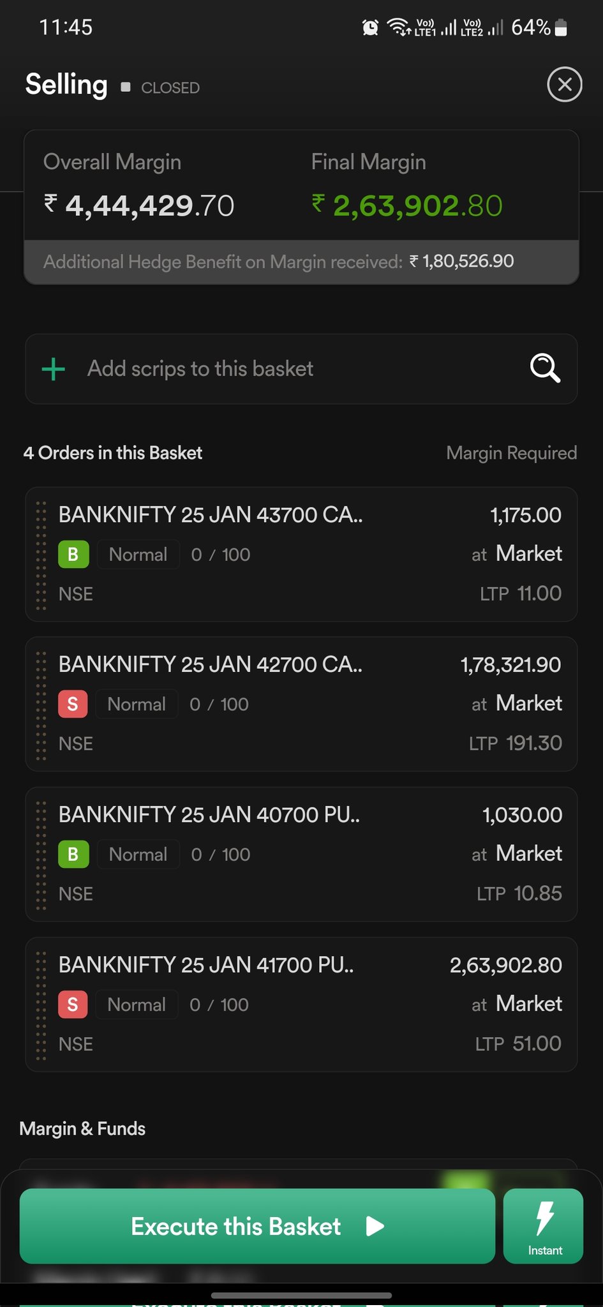Open BANKNIFTY 25 JAN 40700 put order
603x1307 pixels.
click(301, 854)
